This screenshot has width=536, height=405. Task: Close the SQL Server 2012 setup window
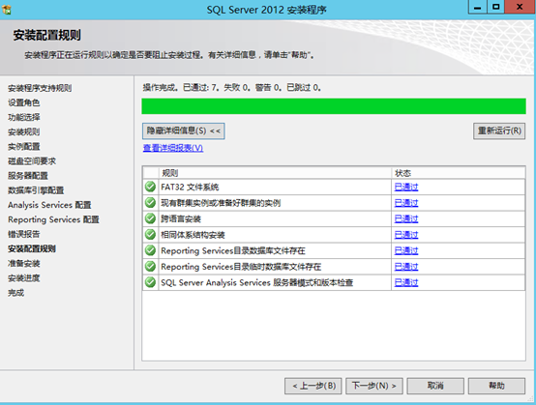(x=520, y=7)
